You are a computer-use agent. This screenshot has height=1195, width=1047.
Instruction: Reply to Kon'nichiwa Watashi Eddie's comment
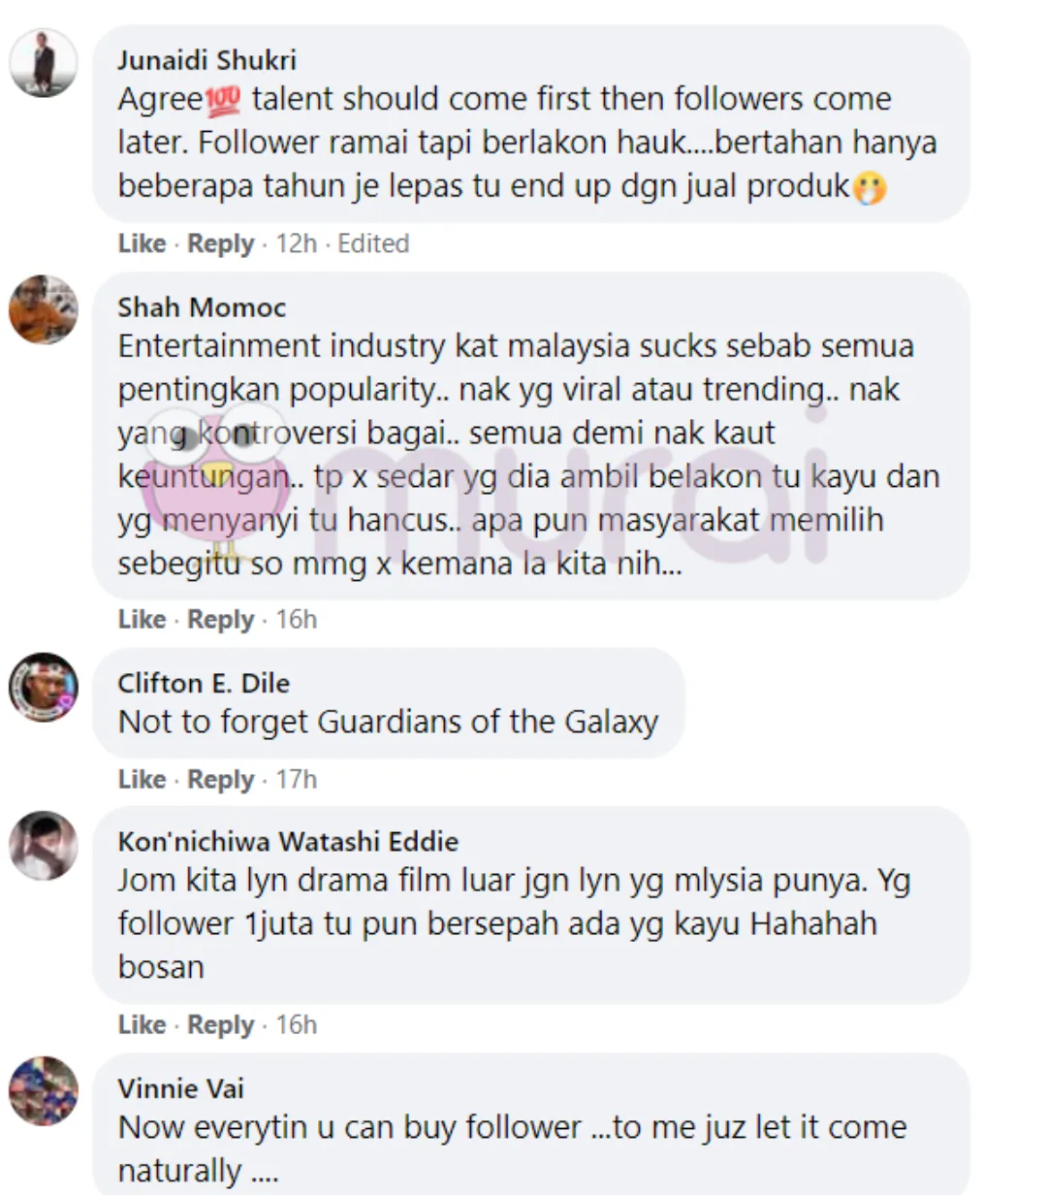[220, 1024]
